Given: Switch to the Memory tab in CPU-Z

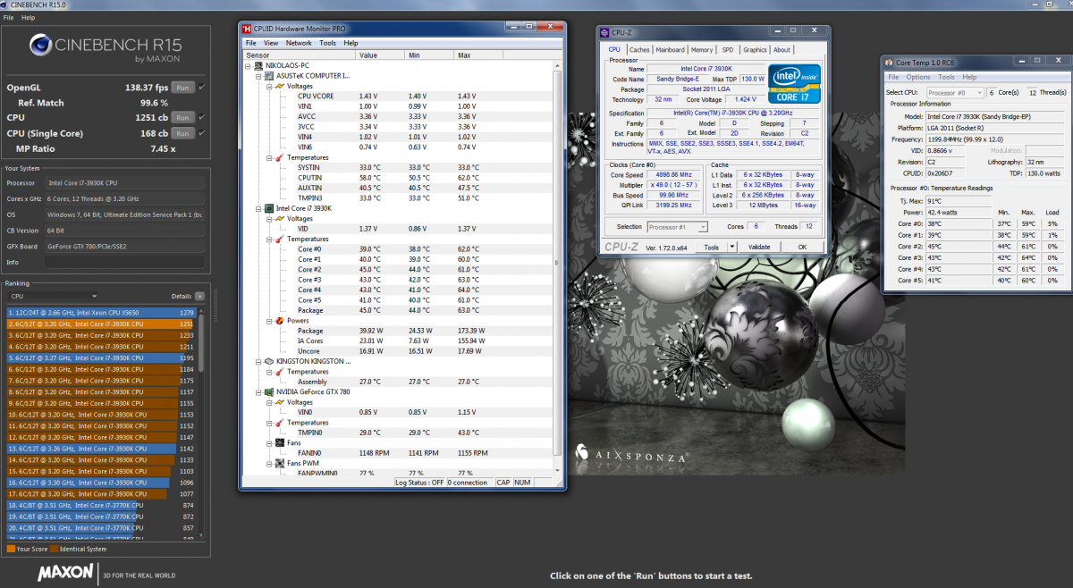Looking at the screenshot, I should pos(702,50).
